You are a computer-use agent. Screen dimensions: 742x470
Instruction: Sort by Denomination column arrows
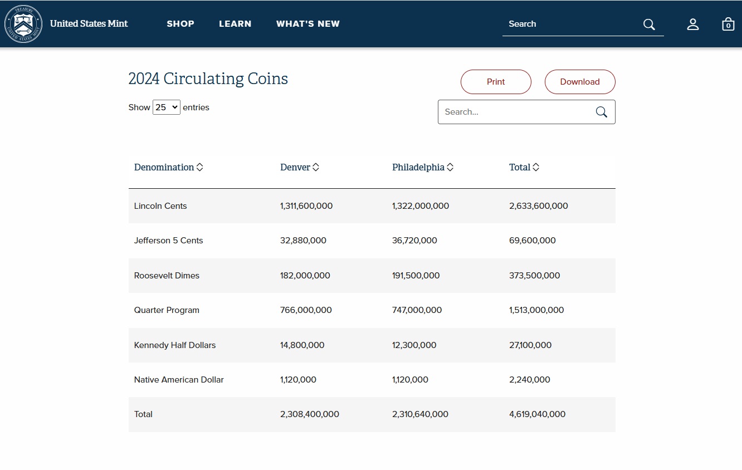[200, 167]
